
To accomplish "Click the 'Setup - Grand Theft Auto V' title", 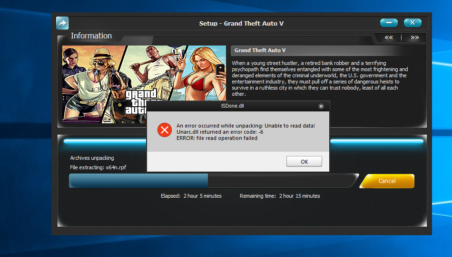I will click(241, 24).
